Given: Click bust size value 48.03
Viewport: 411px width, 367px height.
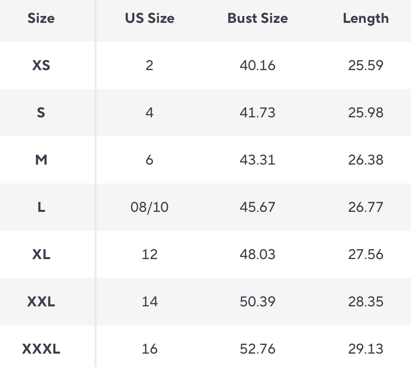Looking at the screenshot, I should tap(257, 254).
